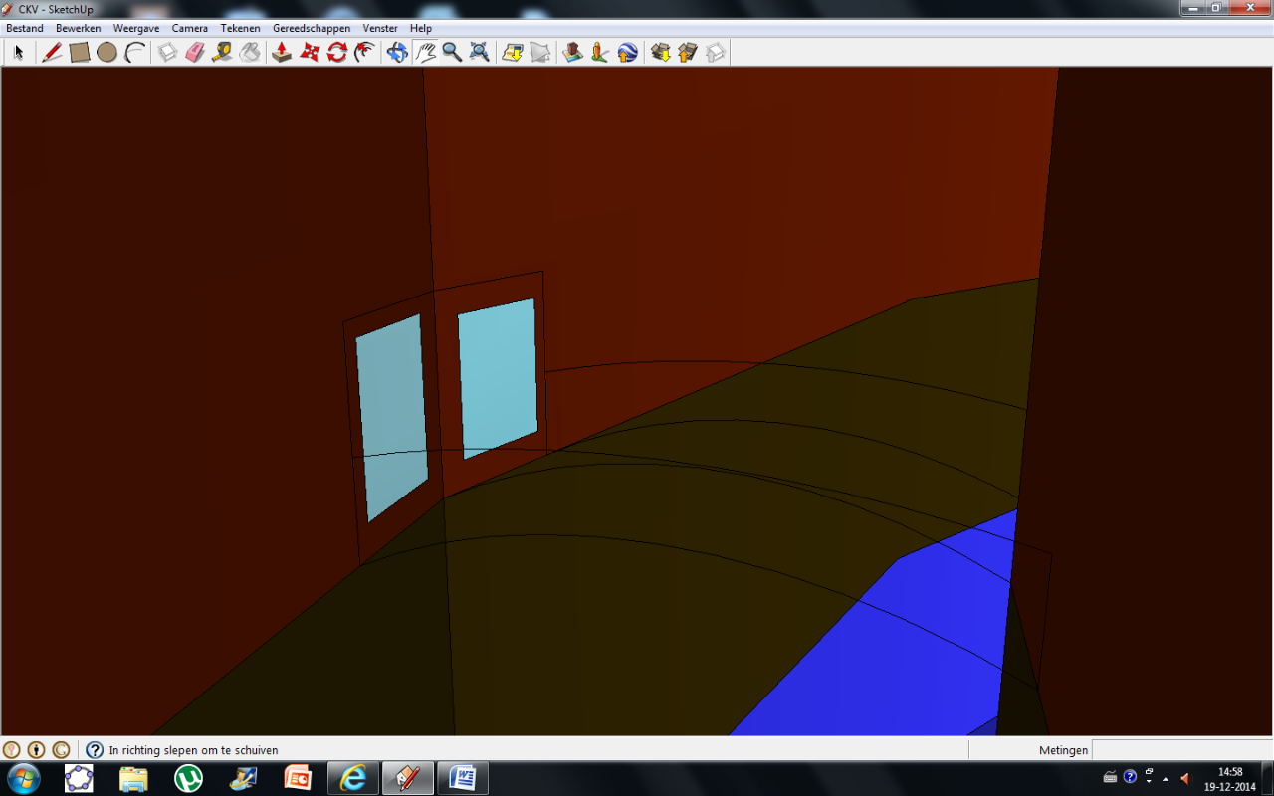Open the Gereedschappen menu
This screenshot has height=796, width=1274.
pyautogui.click(x=312, y=28)
